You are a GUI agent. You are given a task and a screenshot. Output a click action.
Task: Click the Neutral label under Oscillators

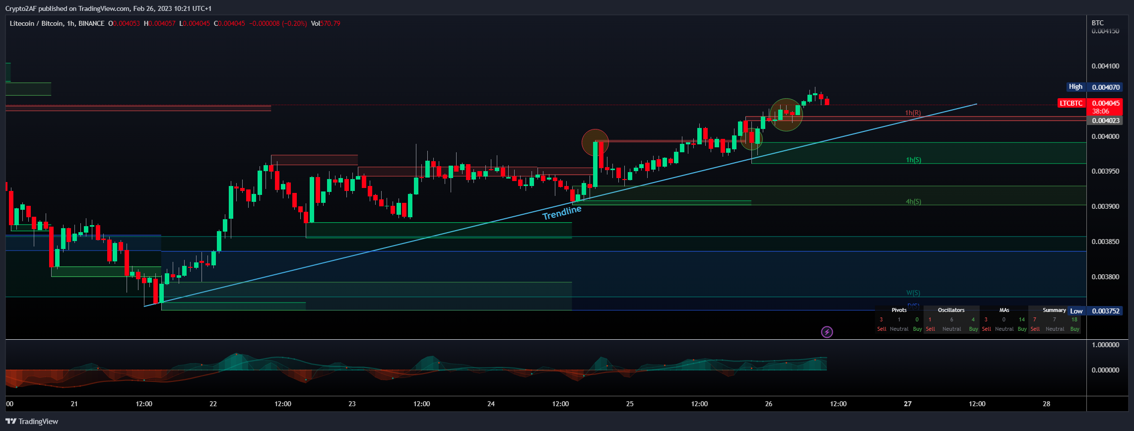click(951, 329)
